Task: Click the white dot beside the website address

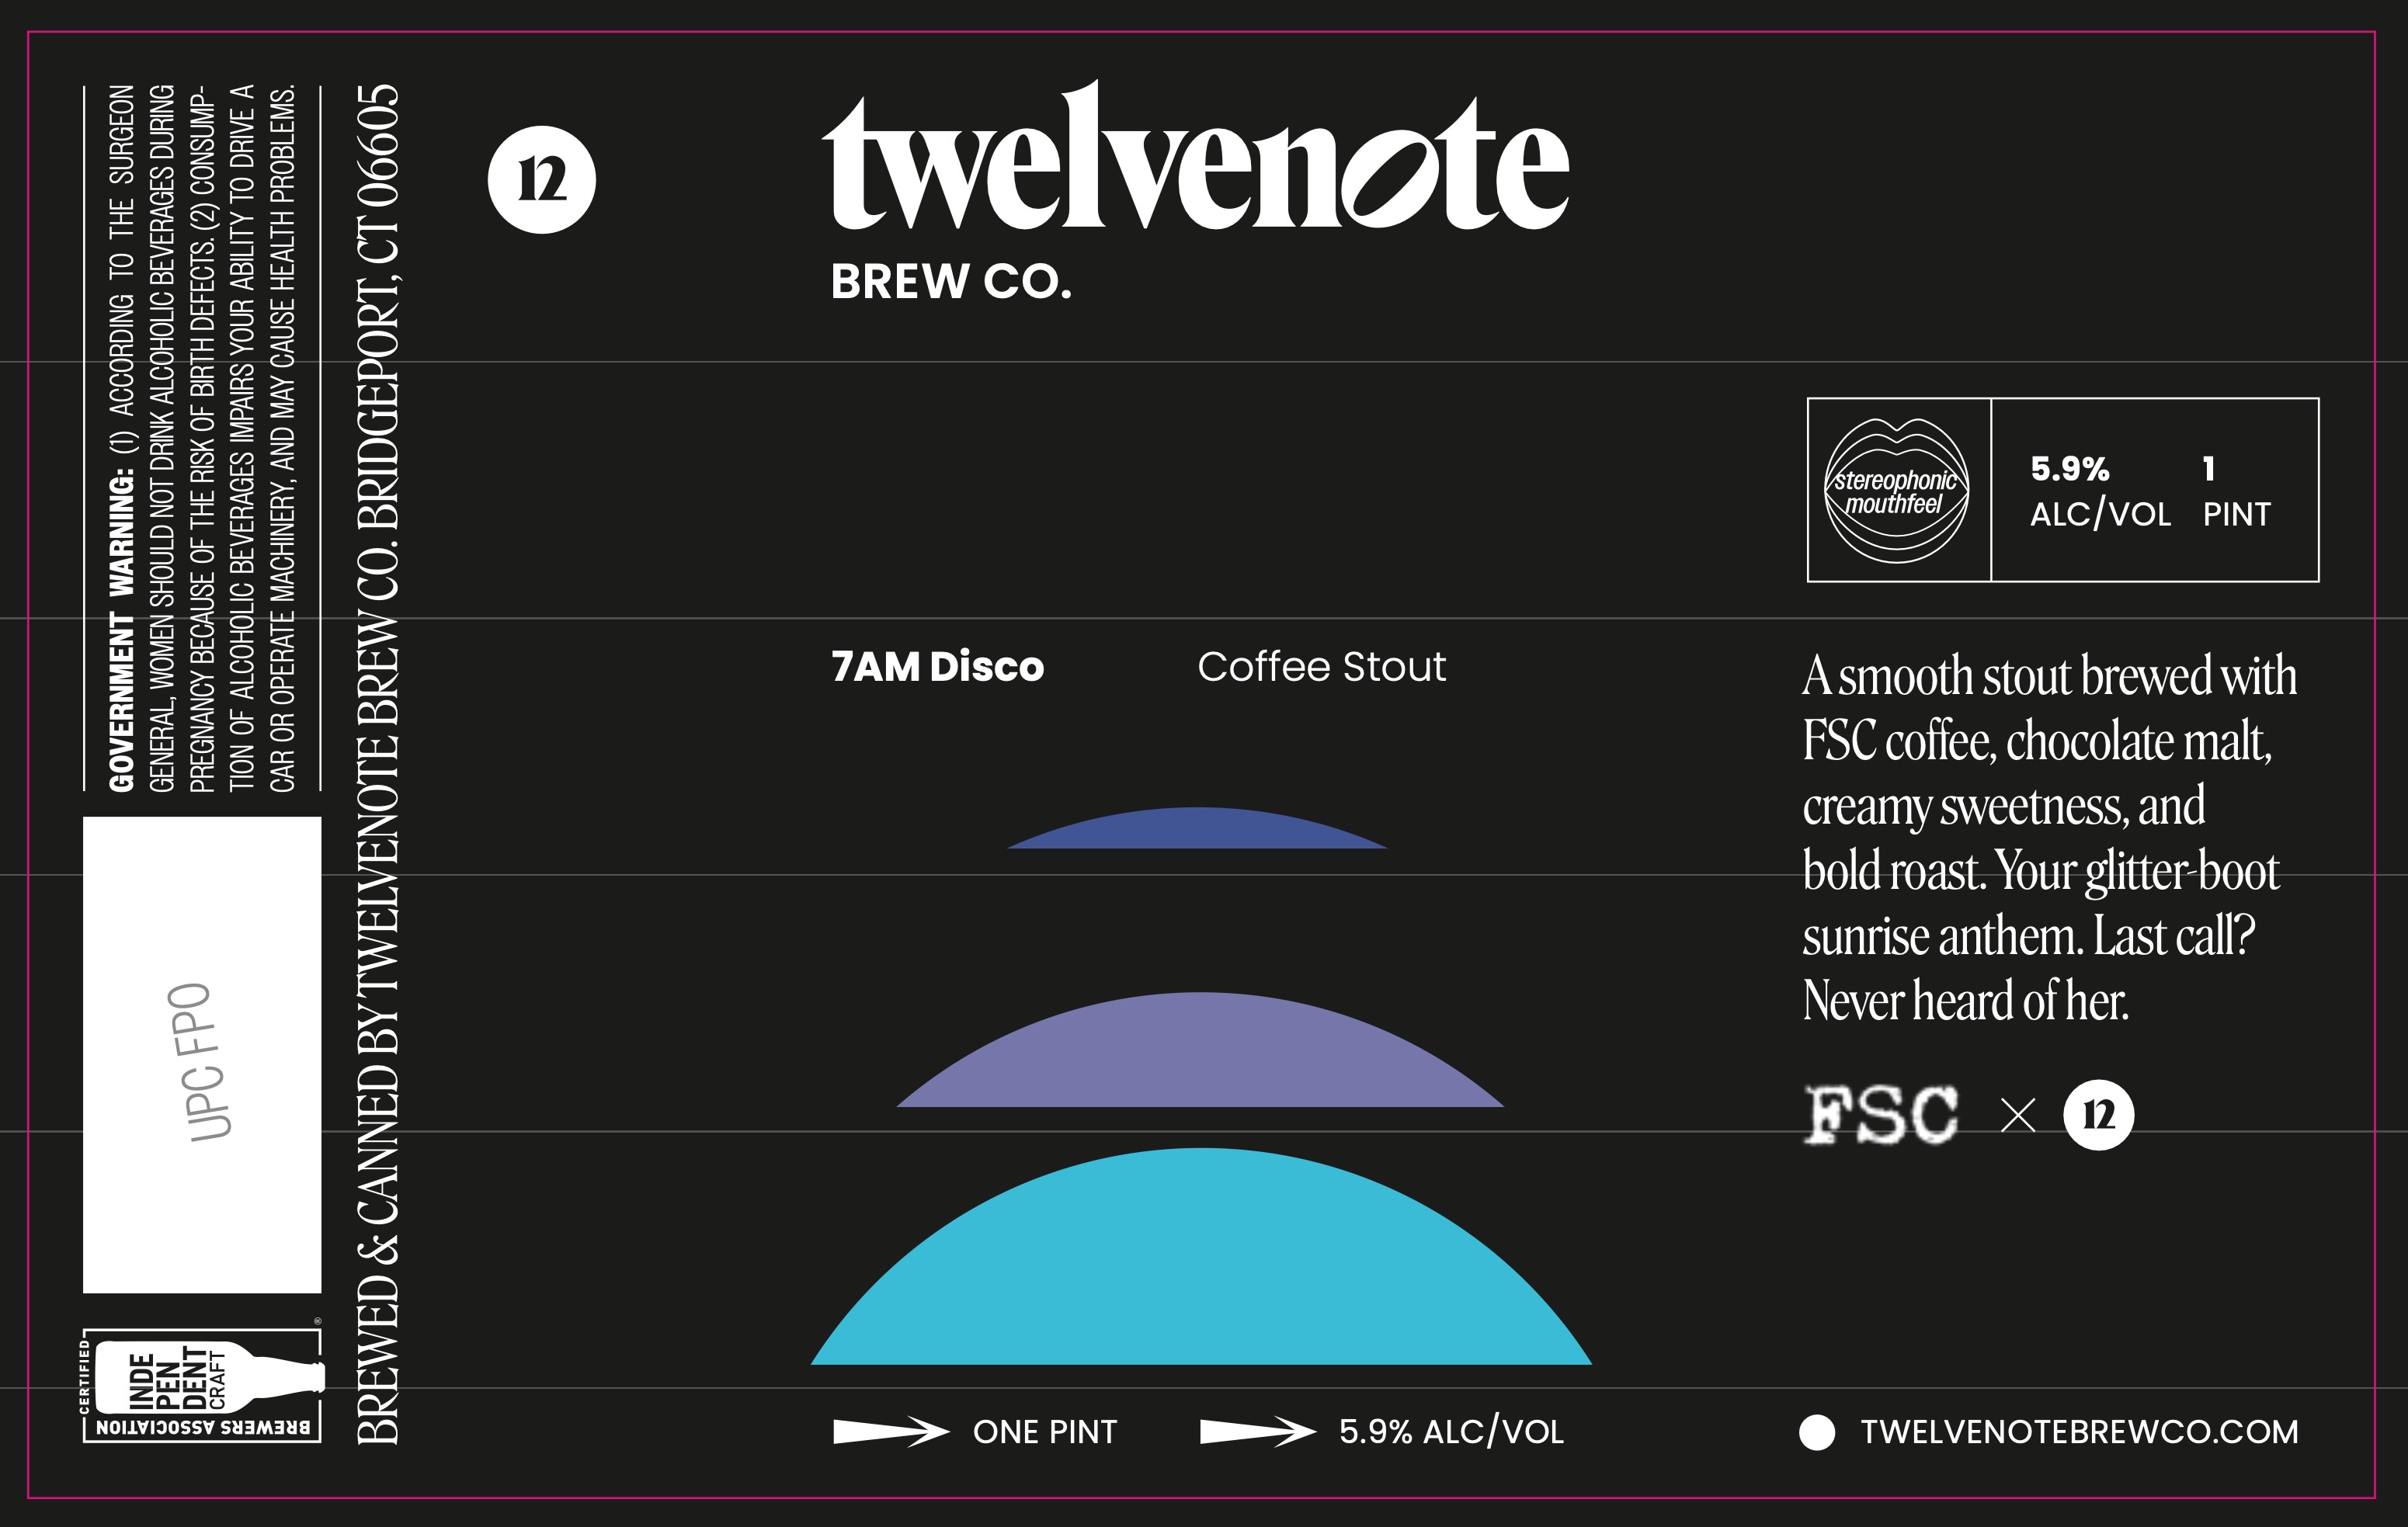Action: pos(1816,1432)
